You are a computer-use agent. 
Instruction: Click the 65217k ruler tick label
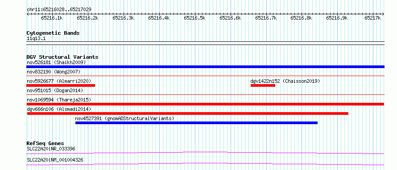(372, 18)
